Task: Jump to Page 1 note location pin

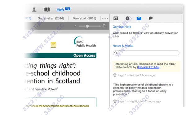Action: [x=115, y=75]
